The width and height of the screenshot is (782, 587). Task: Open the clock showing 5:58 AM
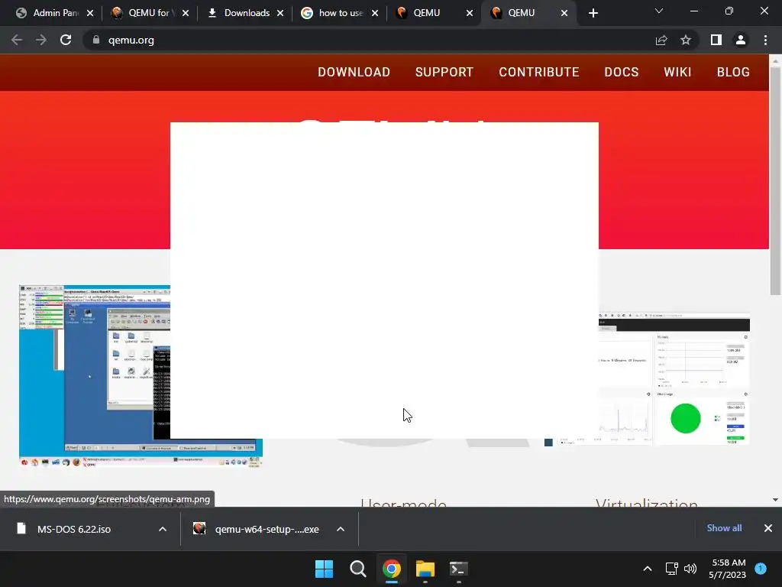point(728,569)
